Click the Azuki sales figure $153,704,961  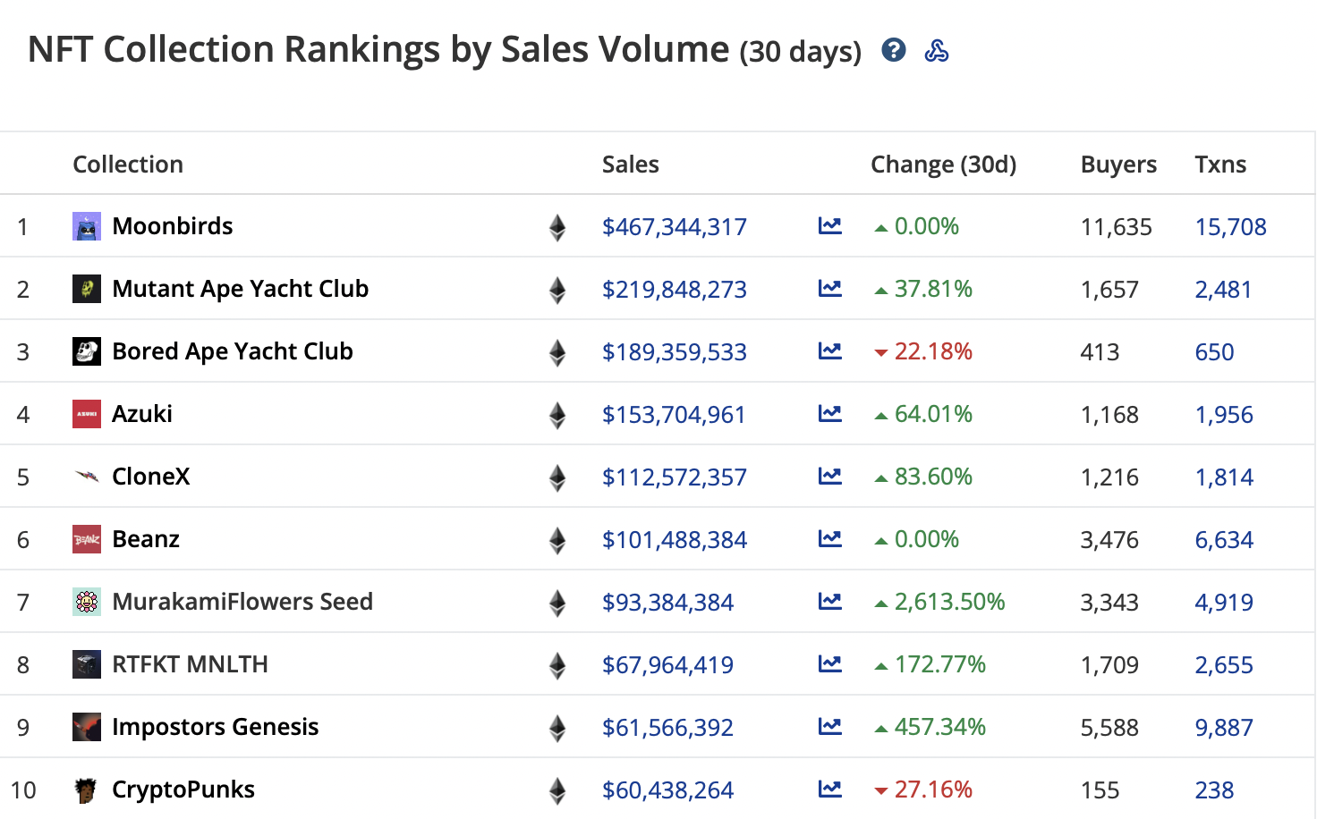pos(674,415)
